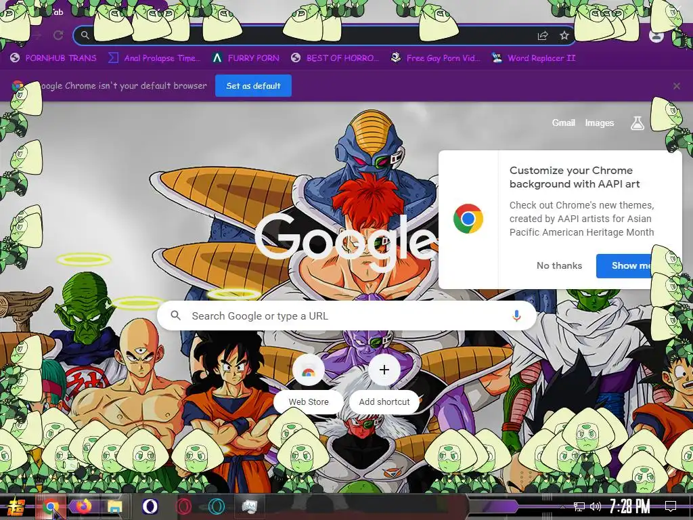Show hidden system tray icons

(562, 506)
